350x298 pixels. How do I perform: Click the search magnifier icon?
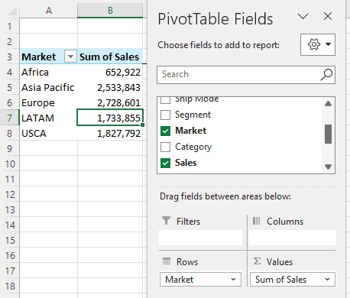pos(326,75)
